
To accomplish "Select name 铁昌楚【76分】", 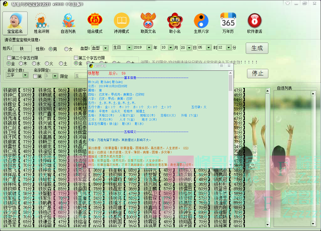I will [194, 203].
